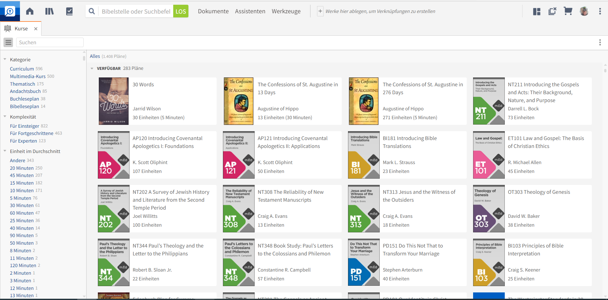Open the NT202 course cover icon
Image resolution: width=608 pixels, height=300 pixels.
click(x=114, y=209)
